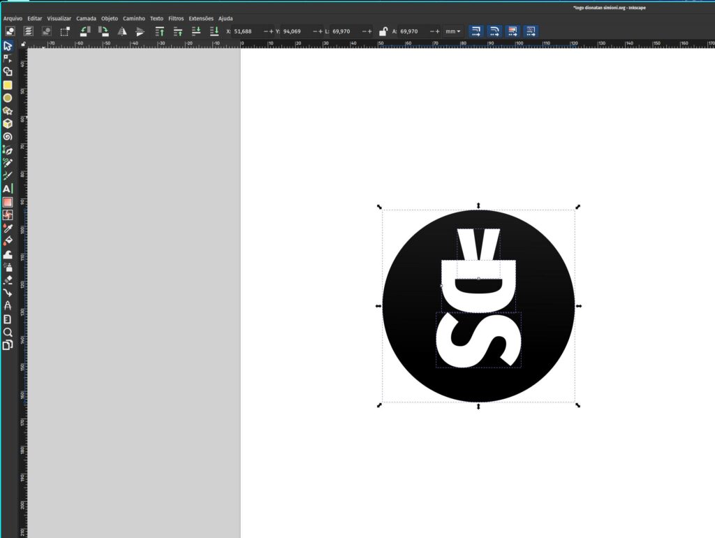Image resolution: width=715 pixels, height=538 pixels.
Task: Select the Node editing tool
Action: point(9,59)
